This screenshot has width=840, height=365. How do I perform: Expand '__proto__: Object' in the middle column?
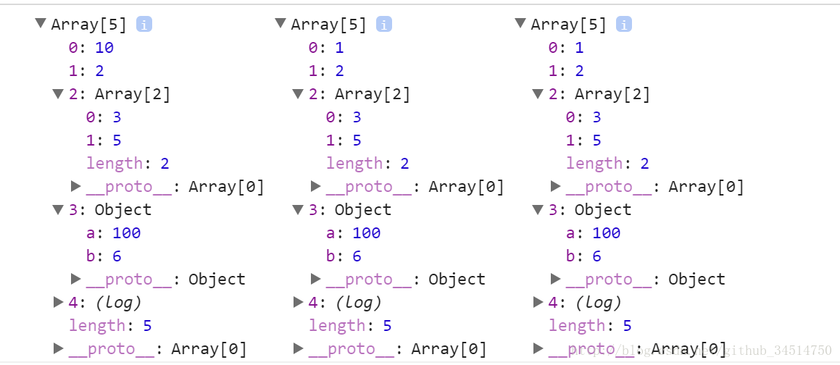[316, 278]
